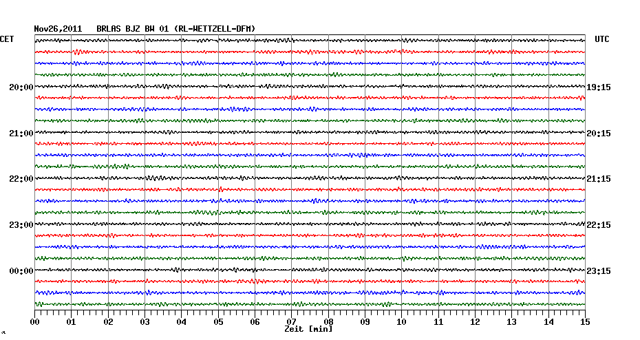Select the 23:00 CET time label

[21, 225]
